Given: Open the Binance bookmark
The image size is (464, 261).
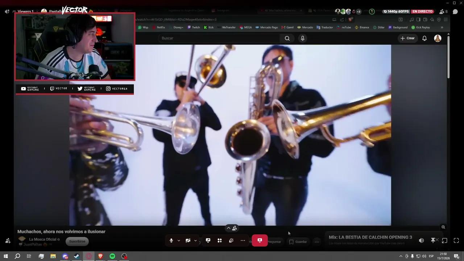Looking at the screenshot, I should pyautogui.click(x=362, y=27).
